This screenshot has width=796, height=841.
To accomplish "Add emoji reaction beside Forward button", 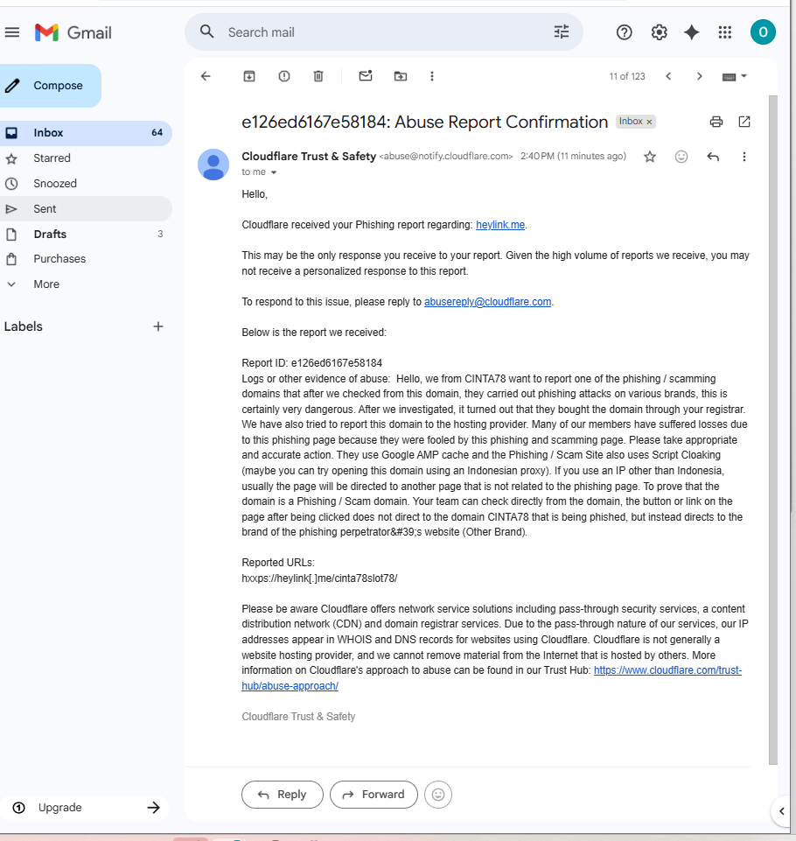I will [x=438, y=795].
